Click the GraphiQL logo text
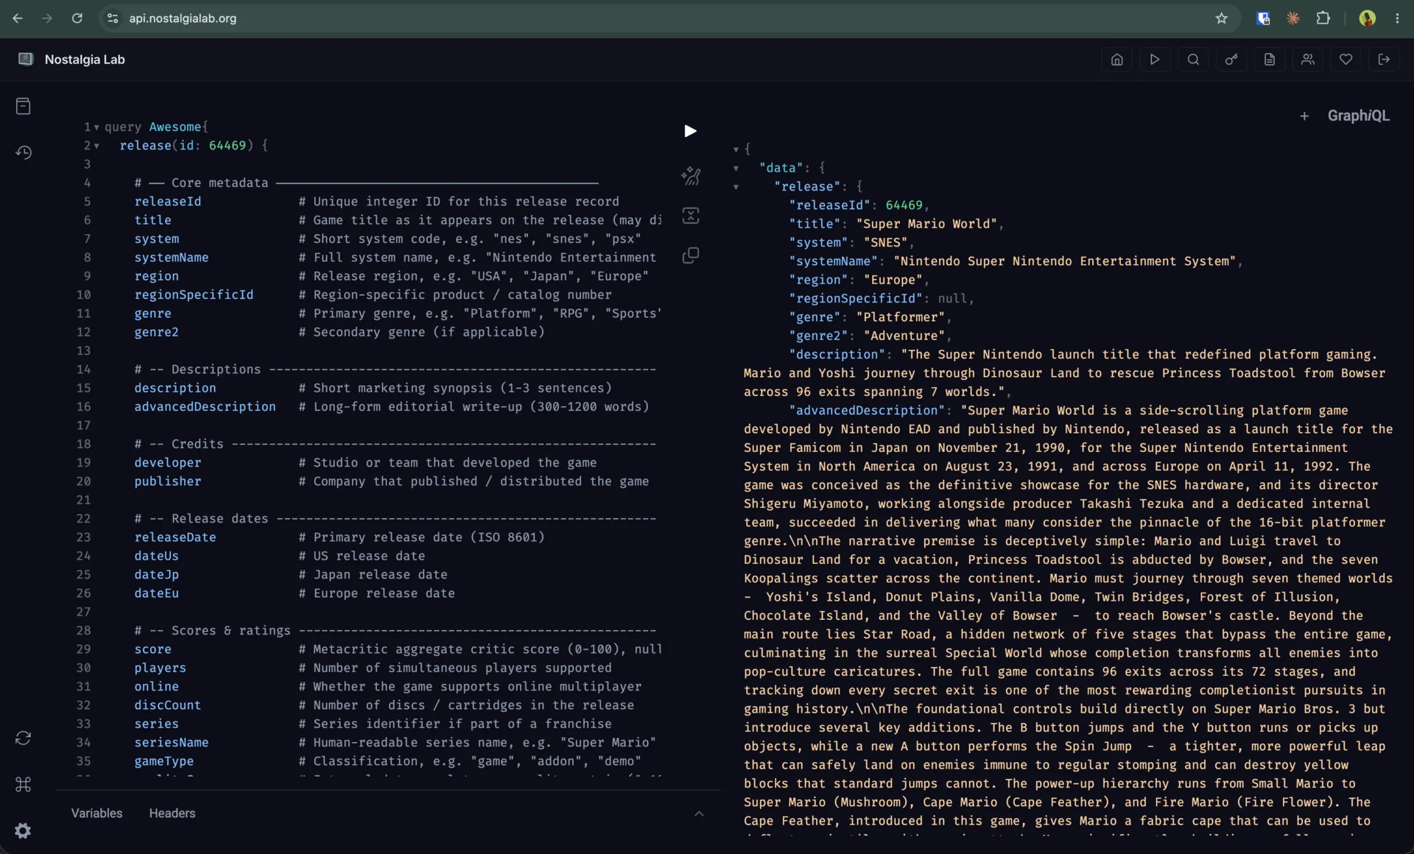 (x=1359, y=116)
